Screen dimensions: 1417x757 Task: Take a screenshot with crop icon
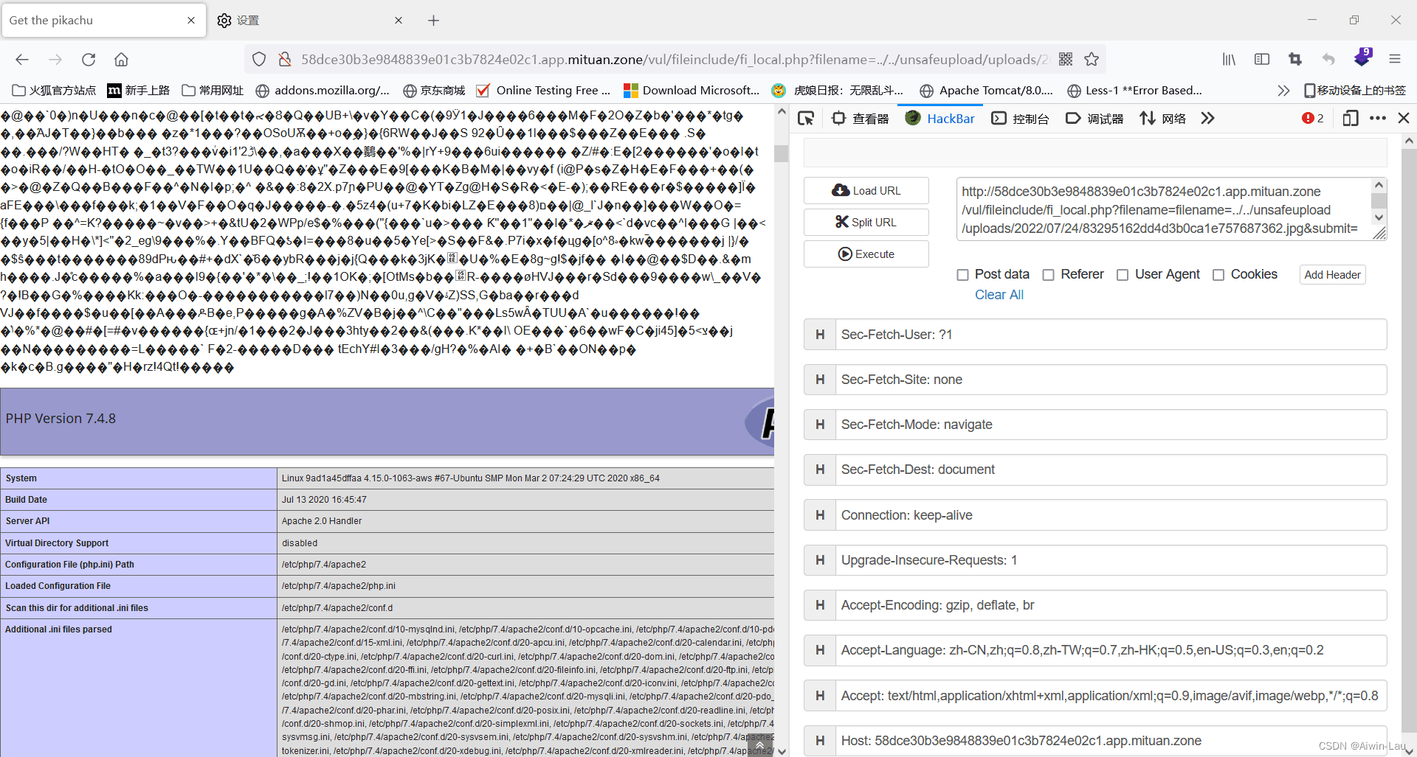pos(1295,60)
